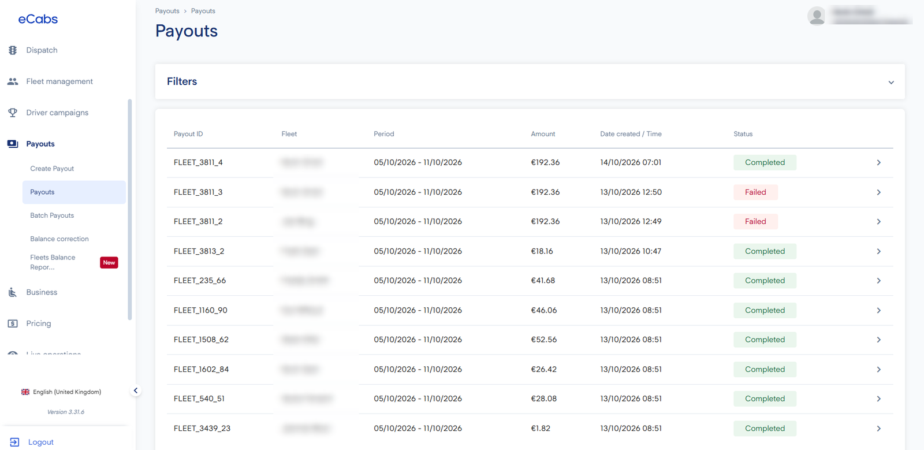The height and width of the screenshot is (450, 924).
Task: Click first Payouts breadcrumb link
Action: point(167,11)
